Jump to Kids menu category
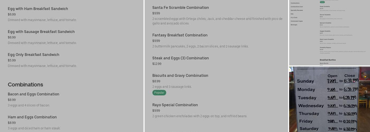Image resolution: width=370 pixels, height=132 pixels. (292, 14)
